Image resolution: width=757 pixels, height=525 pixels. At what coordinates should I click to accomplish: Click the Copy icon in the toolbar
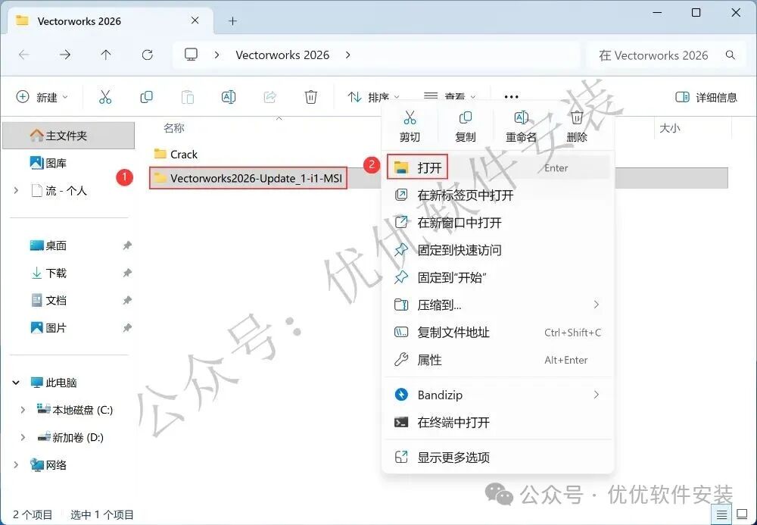click(x=146, y=97)
